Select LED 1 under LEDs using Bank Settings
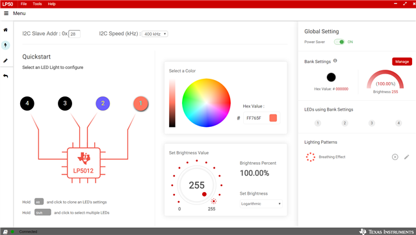 coord(318,123)
